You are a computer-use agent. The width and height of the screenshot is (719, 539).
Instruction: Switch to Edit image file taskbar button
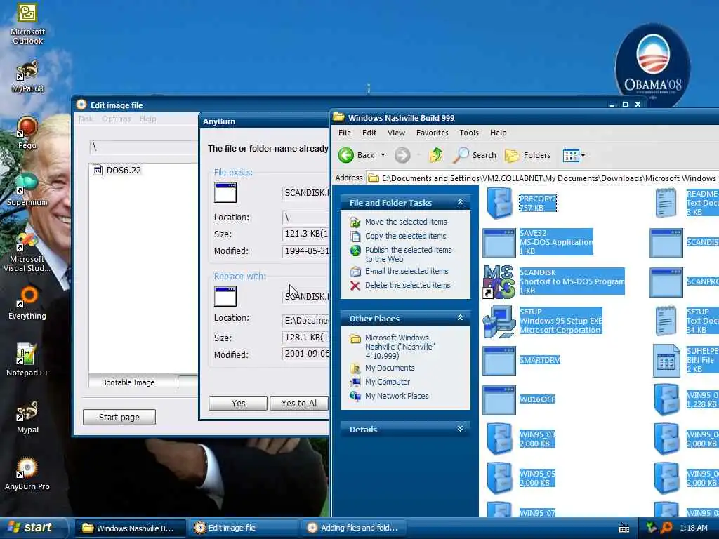tap(243, 528)
